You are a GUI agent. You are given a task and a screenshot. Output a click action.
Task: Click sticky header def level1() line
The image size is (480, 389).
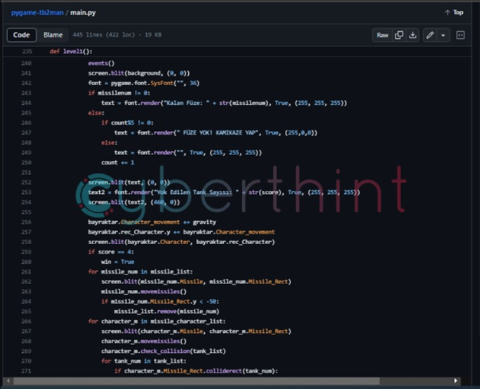pos(71,51)
